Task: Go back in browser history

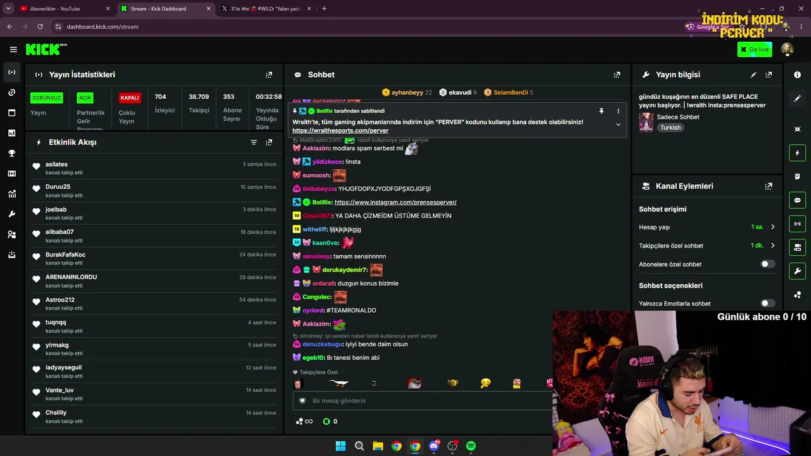Action: (10, 27)
